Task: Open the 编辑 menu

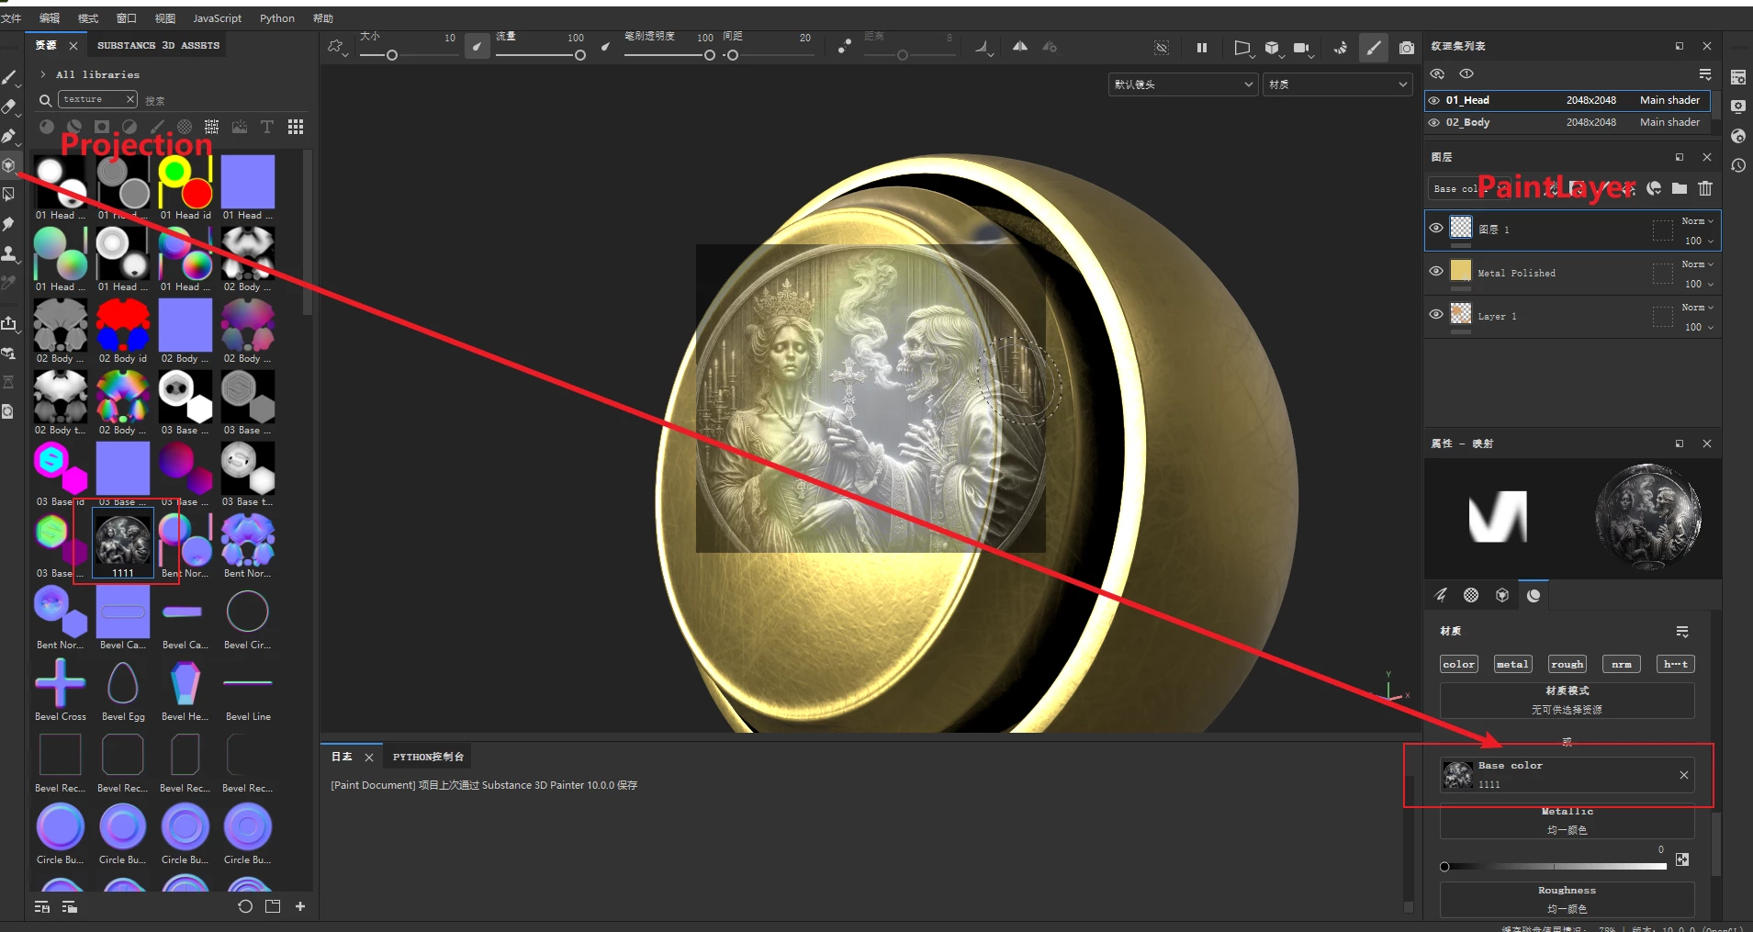Action: click(50, 18)
